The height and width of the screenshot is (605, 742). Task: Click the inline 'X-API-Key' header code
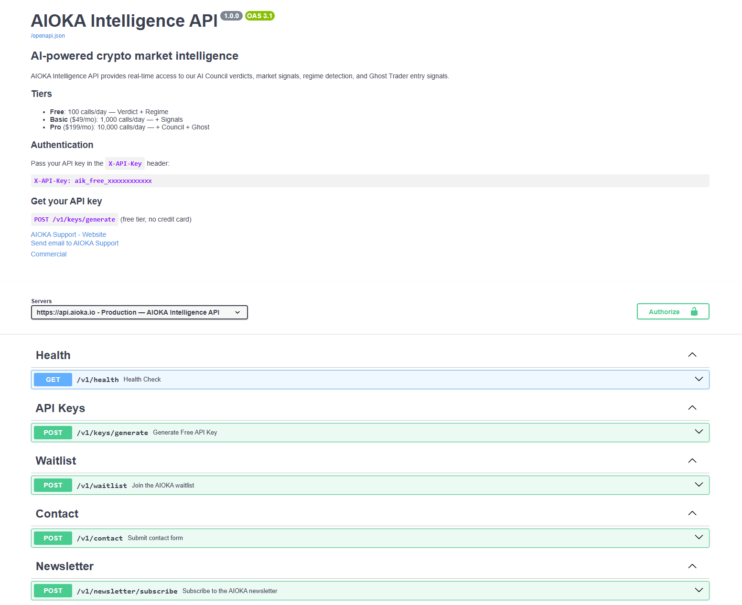[125, 163]
